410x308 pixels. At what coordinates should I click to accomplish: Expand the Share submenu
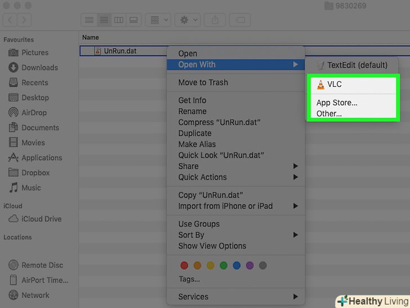pos(236,166)
